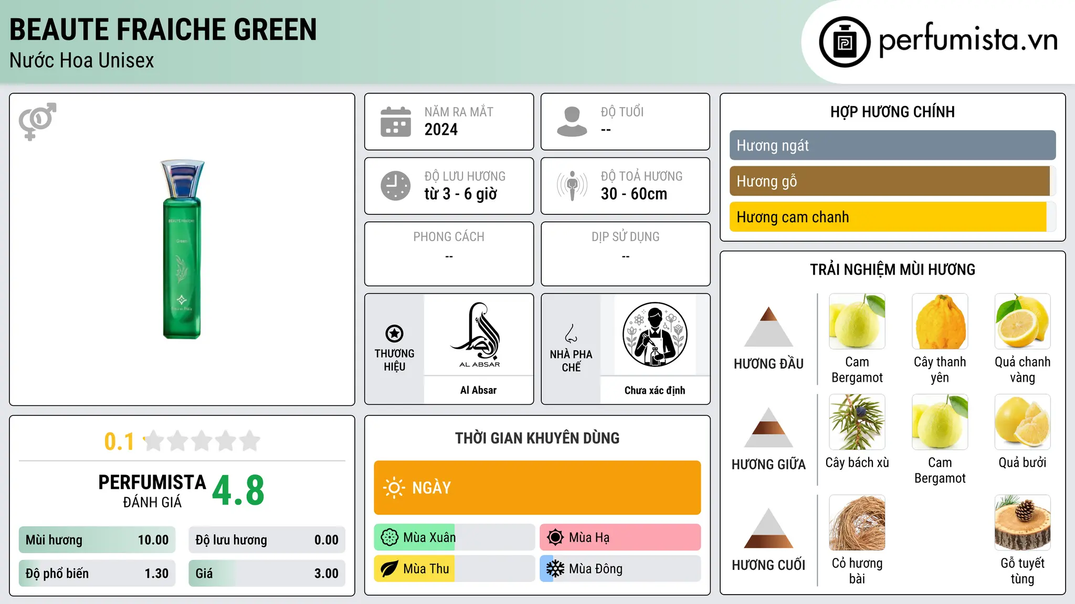Click the Hương cuối pyramid icon
This screenshot has width=1075, height=604.
(x=768, y=528)
